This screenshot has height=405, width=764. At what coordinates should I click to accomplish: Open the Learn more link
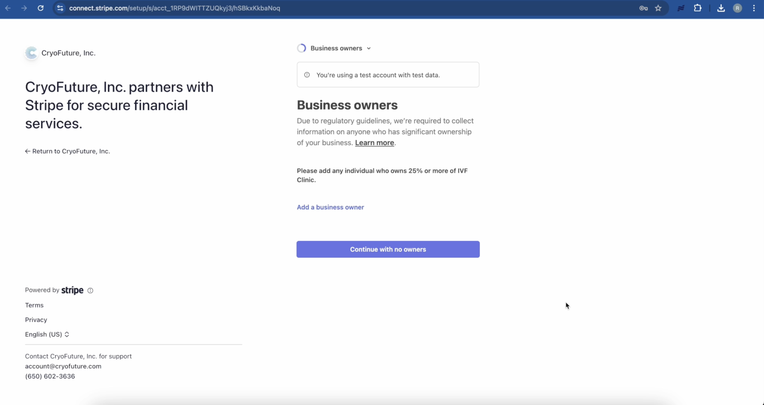[374, 143]
